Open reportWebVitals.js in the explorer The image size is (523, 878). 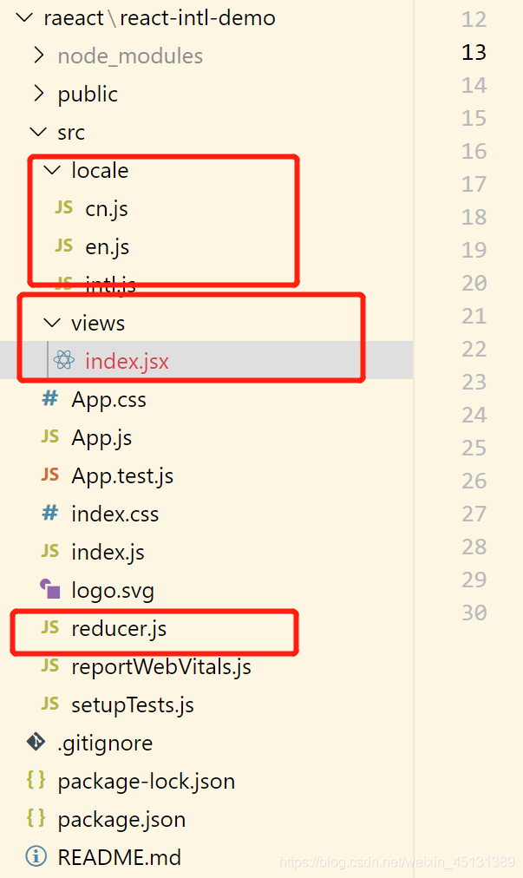160,666
